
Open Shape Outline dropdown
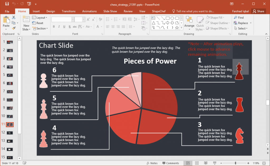218,23
